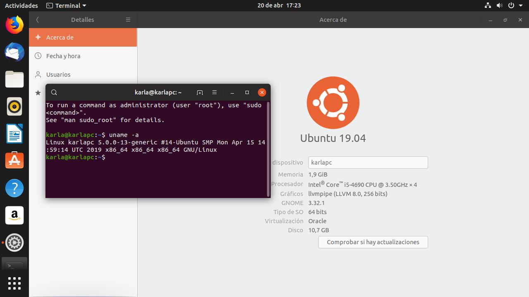Click the Acerca de window title
The height and width of the screenshot is (297, 529).
point(333,19)
